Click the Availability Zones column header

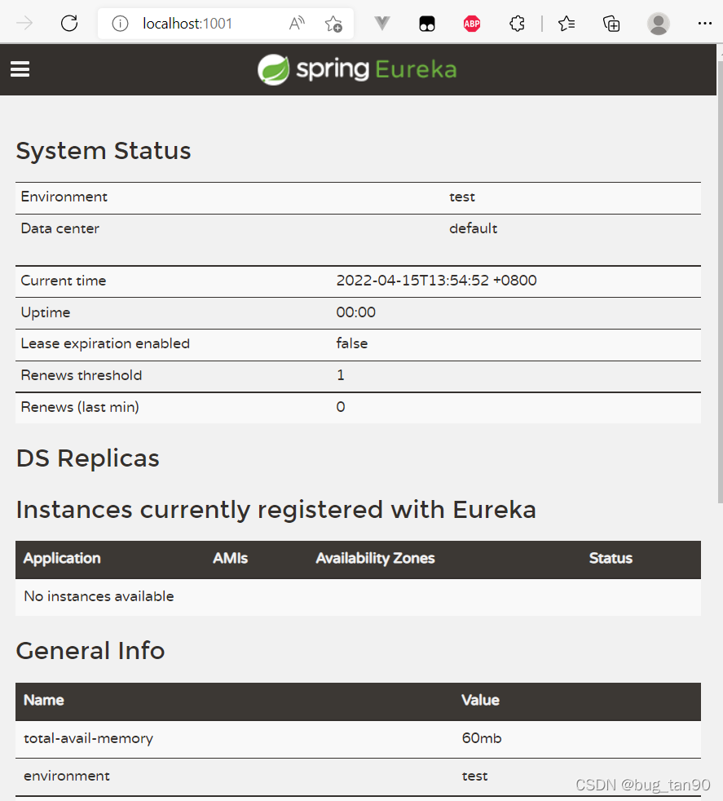pos(375,559)
